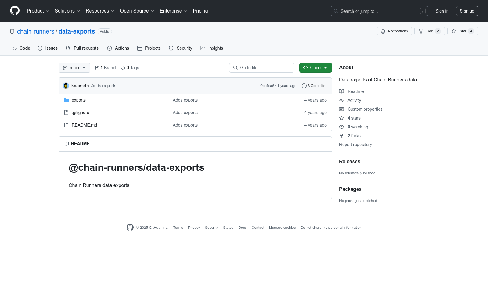Click Manage cookies in footer
Screen dimensions: 488x305
point(282,228)
